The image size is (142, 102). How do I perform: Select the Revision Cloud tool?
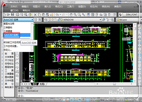point(17,55)
